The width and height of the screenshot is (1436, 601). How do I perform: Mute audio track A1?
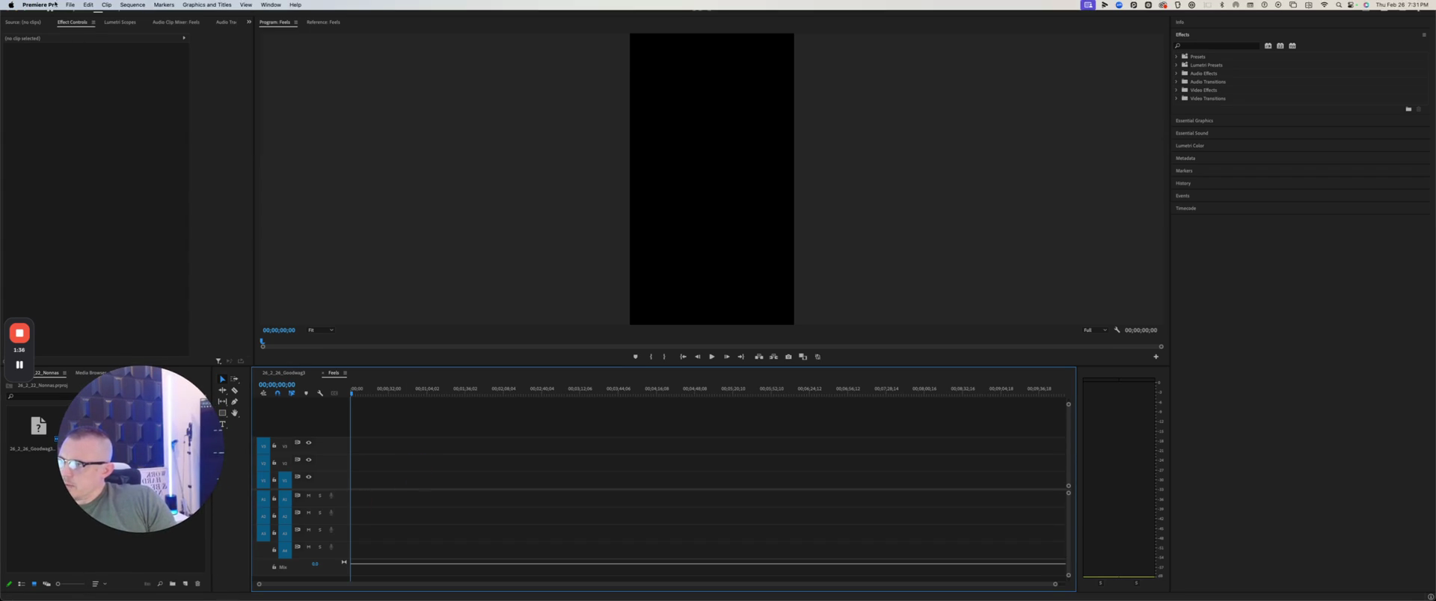tap(308, 496)
